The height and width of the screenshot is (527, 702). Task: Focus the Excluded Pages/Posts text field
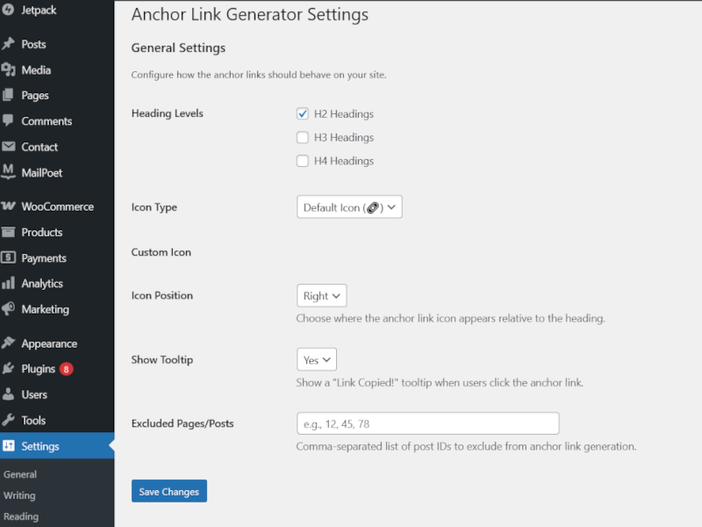tap(427, 423)
